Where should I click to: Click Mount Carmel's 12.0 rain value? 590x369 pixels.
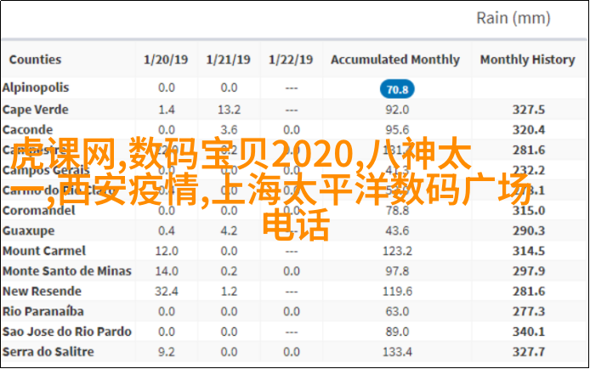167,251
